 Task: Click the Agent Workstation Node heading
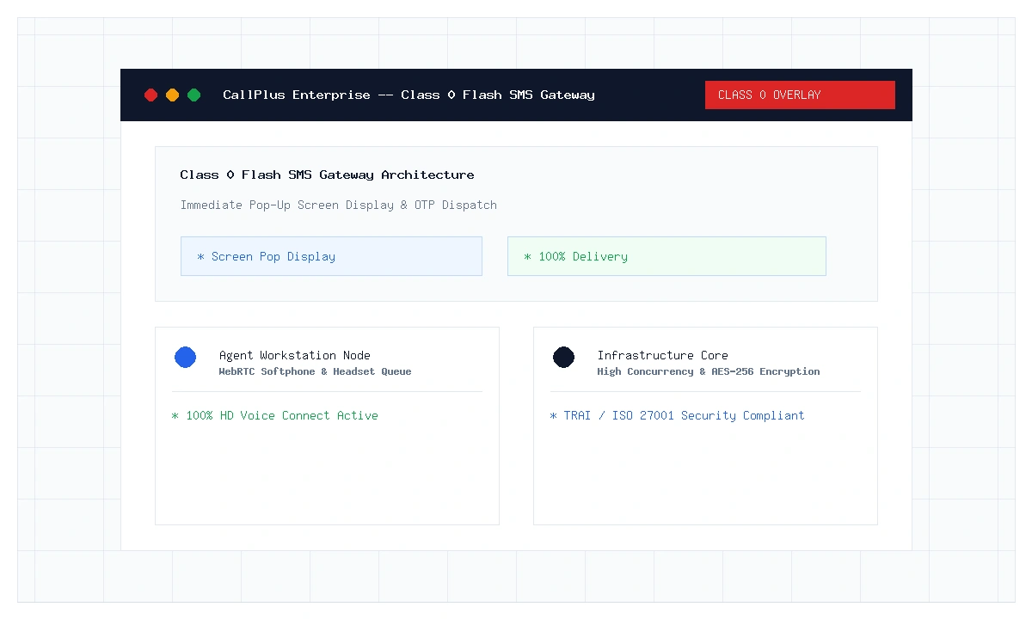(x=295, y=355)
